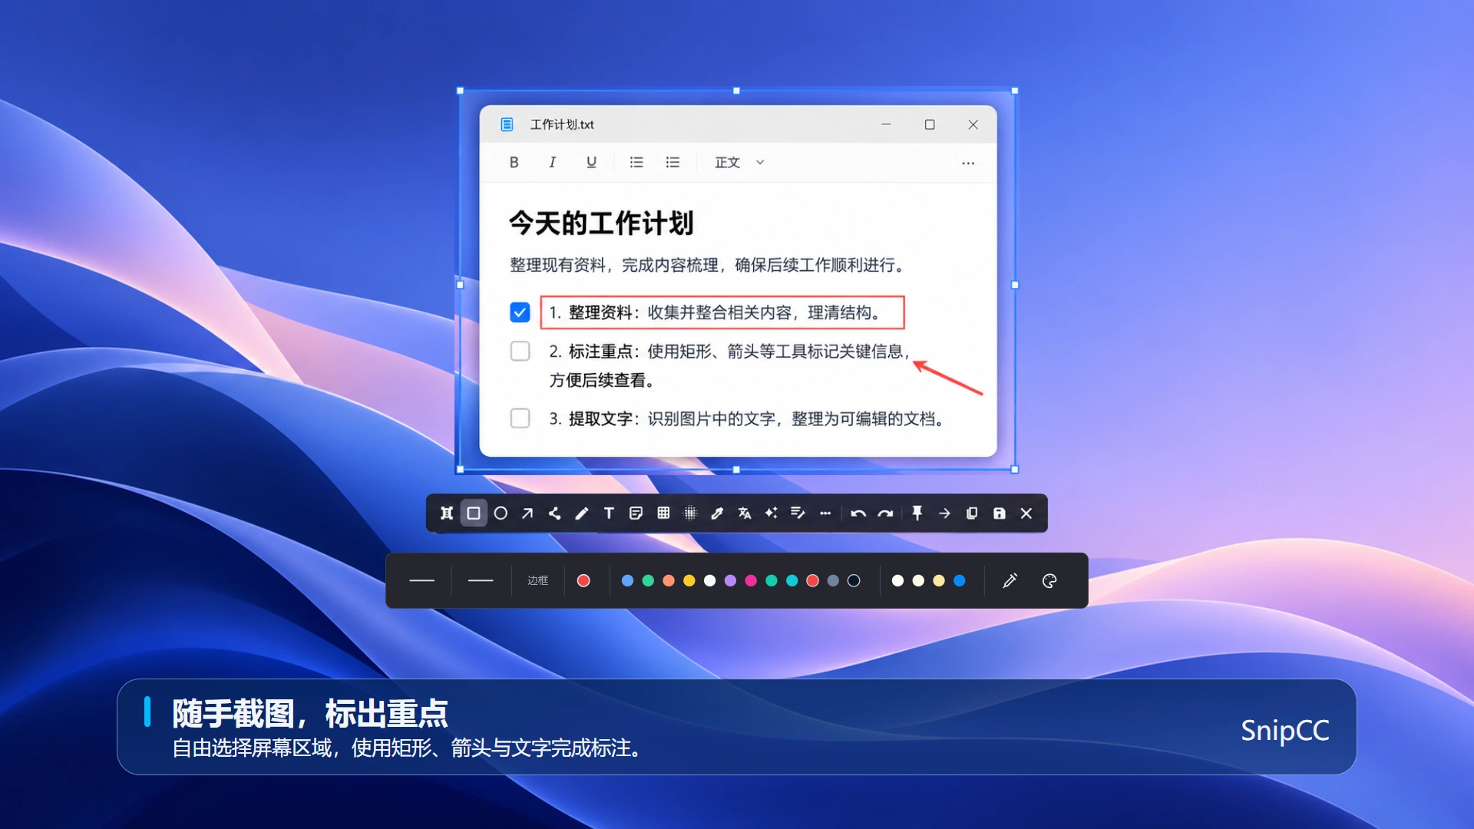Click the translate text icon
The height and width of the screenshot is (829, 1474).
click(745, 514)
